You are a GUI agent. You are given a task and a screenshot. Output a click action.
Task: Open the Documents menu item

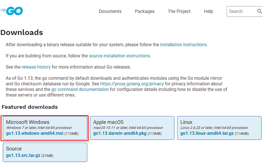coord(110,11)
